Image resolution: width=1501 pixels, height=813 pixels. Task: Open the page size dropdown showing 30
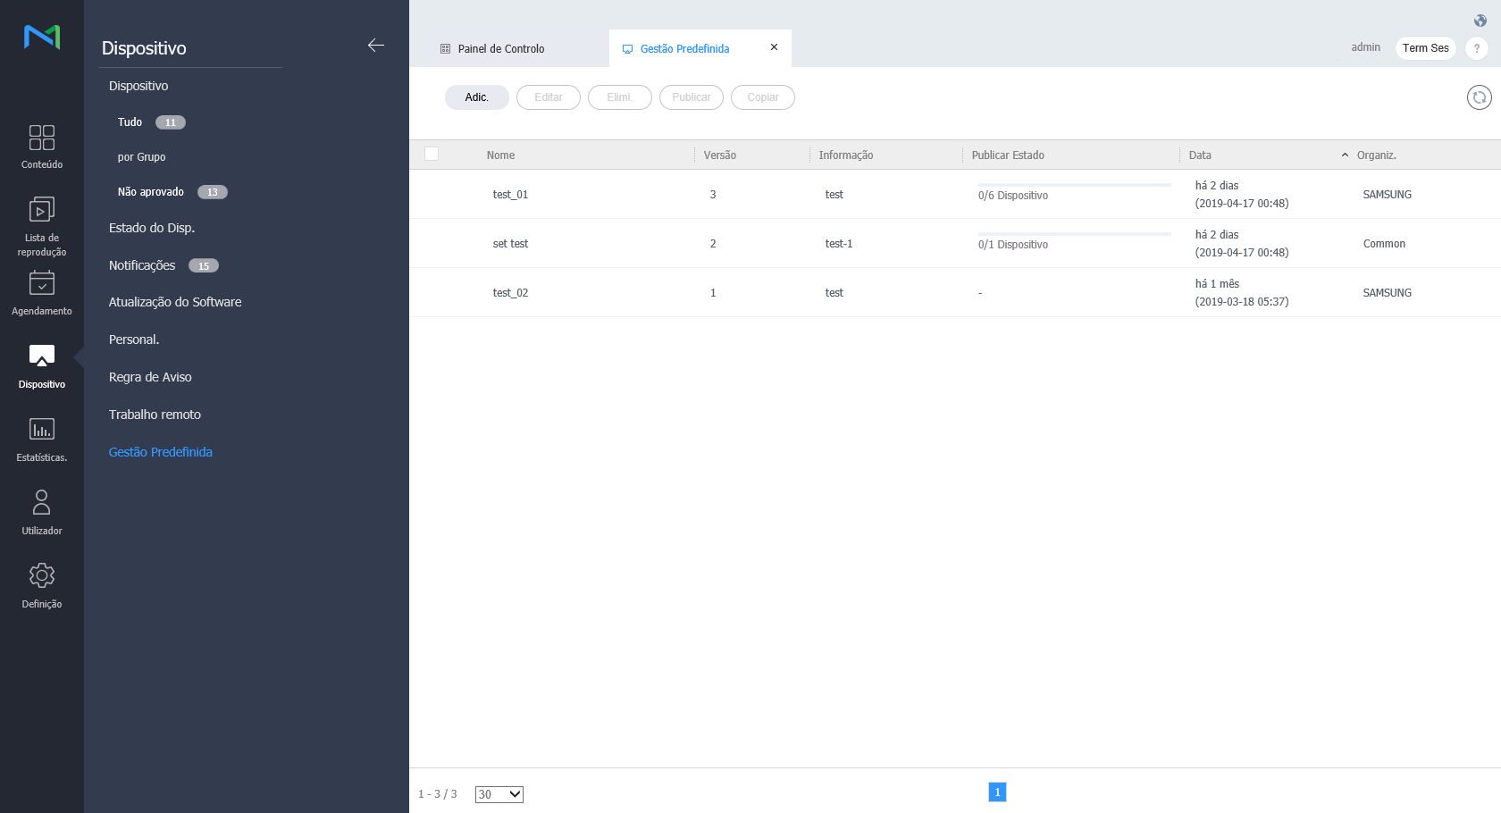pyautogui.click(x=499, y=794)
